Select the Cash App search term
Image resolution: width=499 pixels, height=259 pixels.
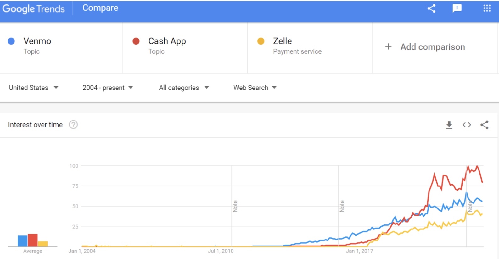(167, 41)
